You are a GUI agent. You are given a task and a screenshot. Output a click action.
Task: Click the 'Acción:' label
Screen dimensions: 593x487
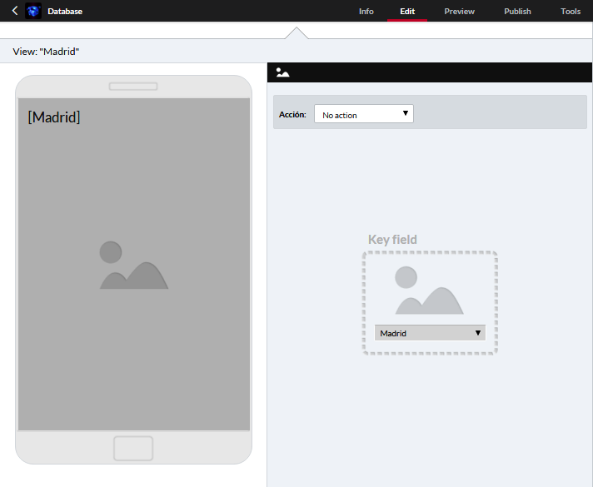coord(292,115)
